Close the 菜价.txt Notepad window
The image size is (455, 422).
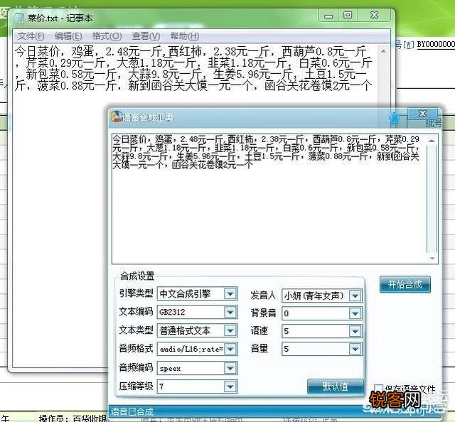pyautogui.click(x=375, y=15)
